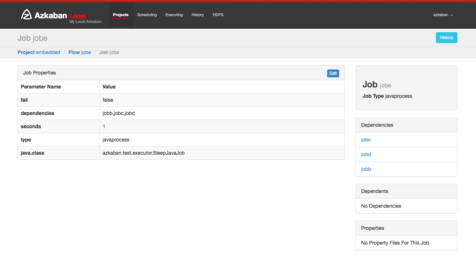The image size is (476, 270).
Task: Click the 'My Local Azkaban' subtitle
Action: coord(85,21)
